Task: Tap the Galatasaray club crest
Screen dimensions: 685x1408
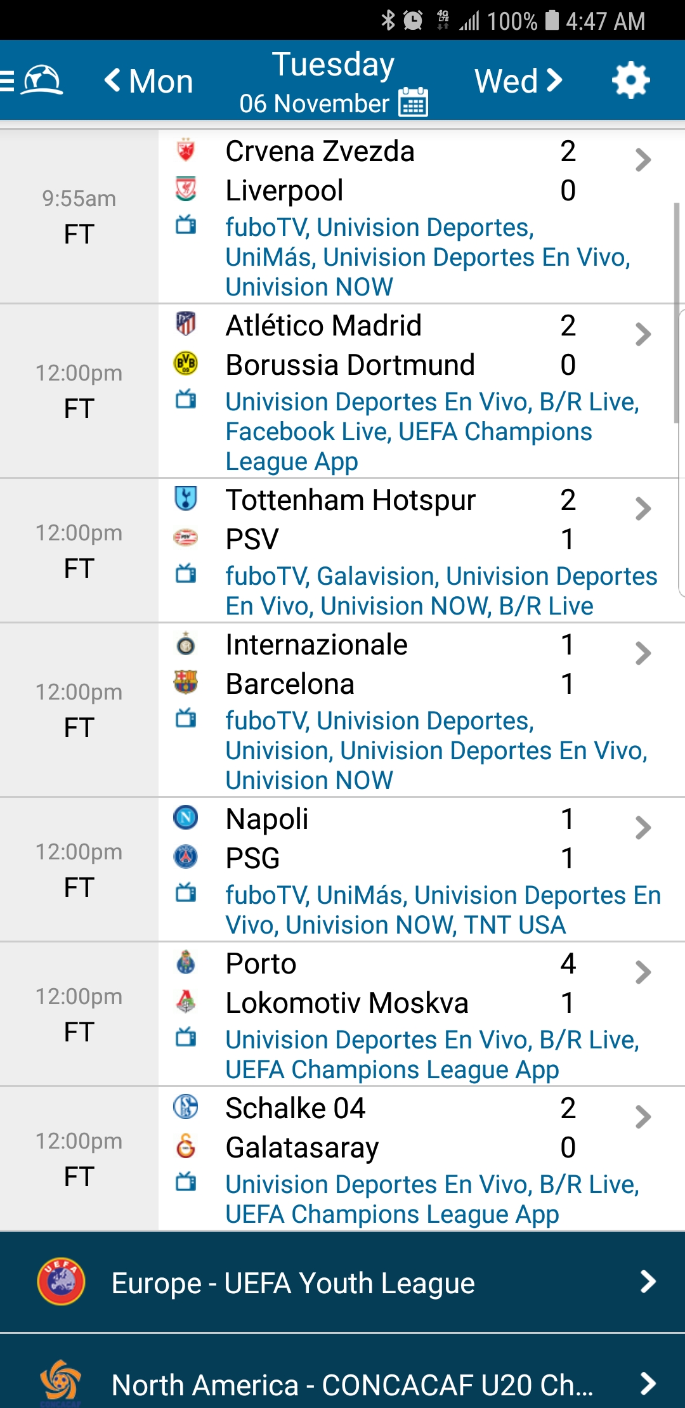Action: pos(186,1146)
